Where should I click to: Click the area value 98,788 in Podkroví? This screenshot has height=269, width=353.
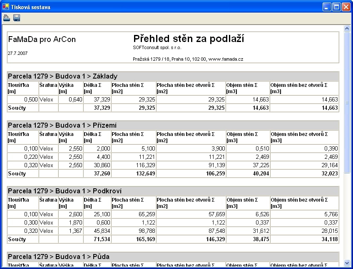coord(147,231)
